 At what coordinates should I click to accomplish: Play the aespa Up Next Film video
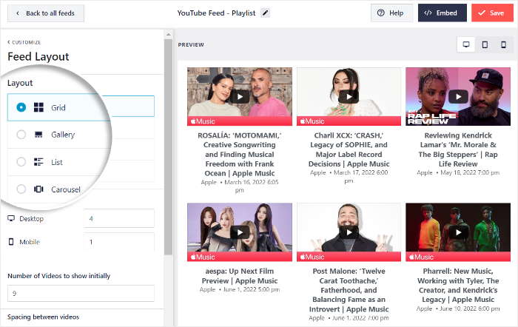point(240,232)
